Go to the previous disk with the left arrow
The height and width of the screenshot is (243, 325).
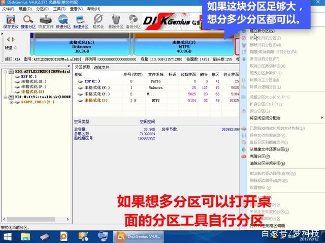click(8, 39)
